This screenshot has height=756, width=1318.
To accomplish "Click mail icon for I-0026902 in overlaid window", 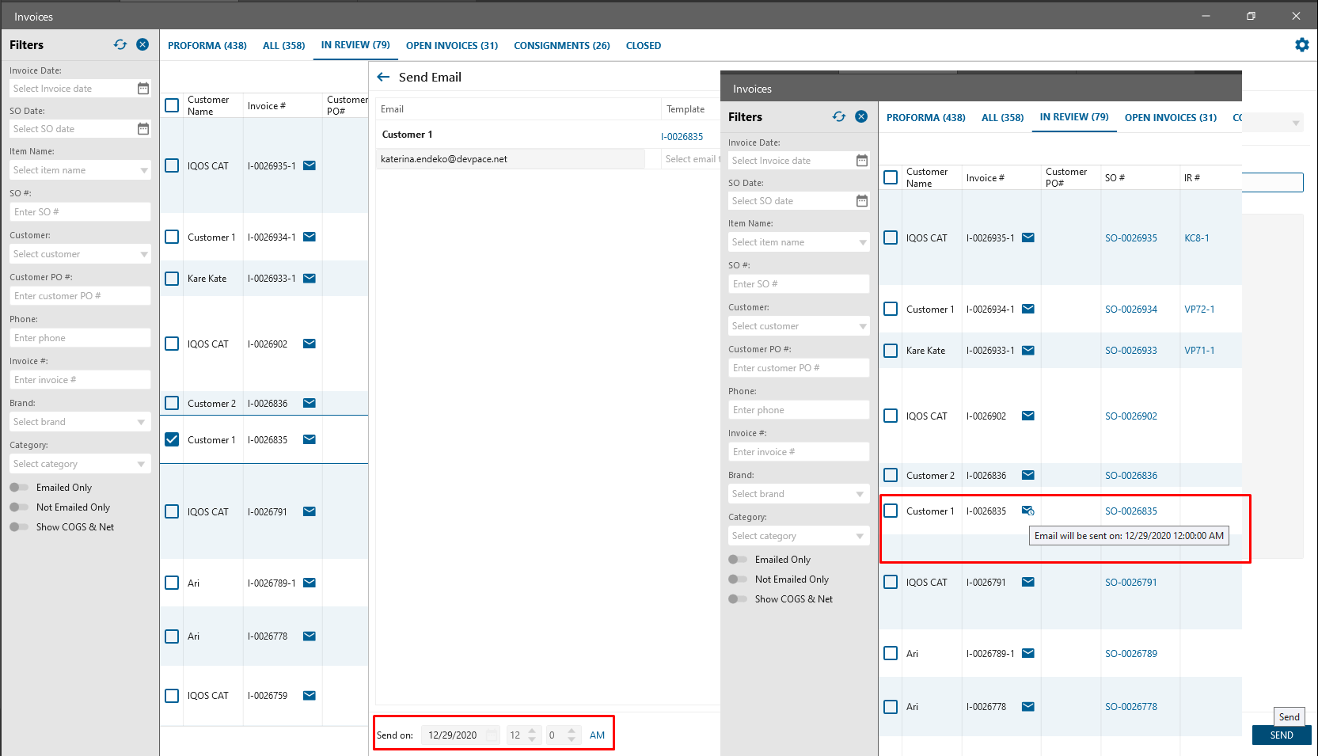I will pyautogui.click(x=1028, y=416).
